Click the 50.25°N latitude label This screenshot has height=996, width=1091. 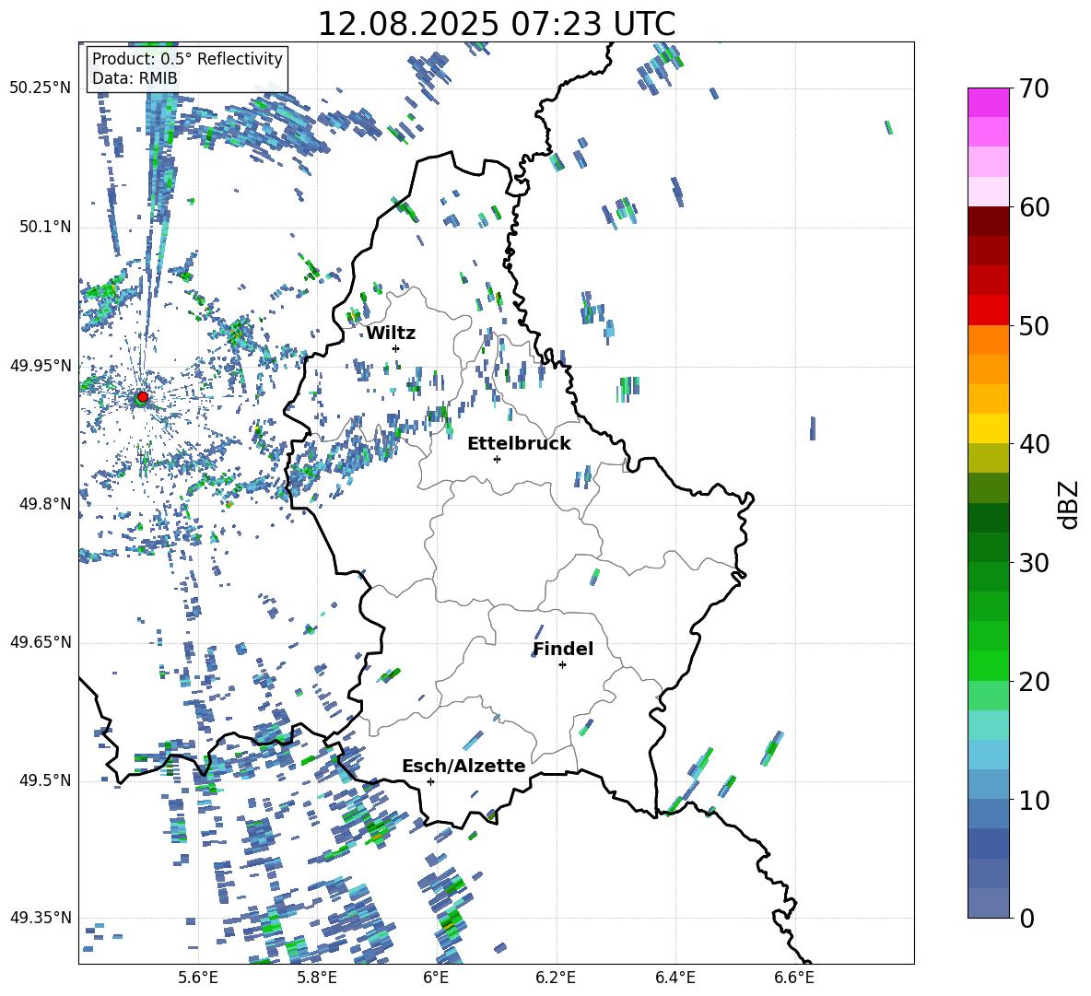click(41, 88)
